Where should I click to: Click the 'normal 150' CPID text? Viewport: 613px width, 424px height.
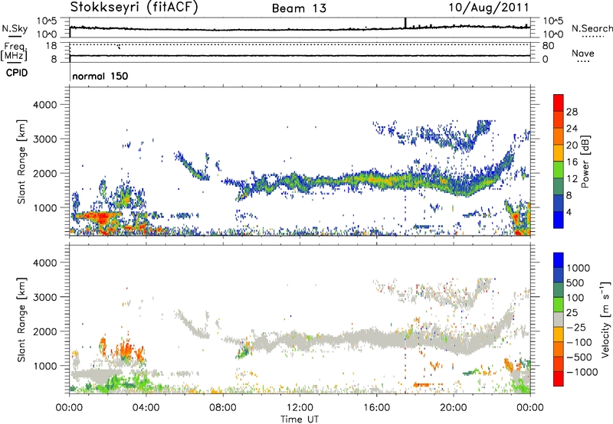(100, 76)
